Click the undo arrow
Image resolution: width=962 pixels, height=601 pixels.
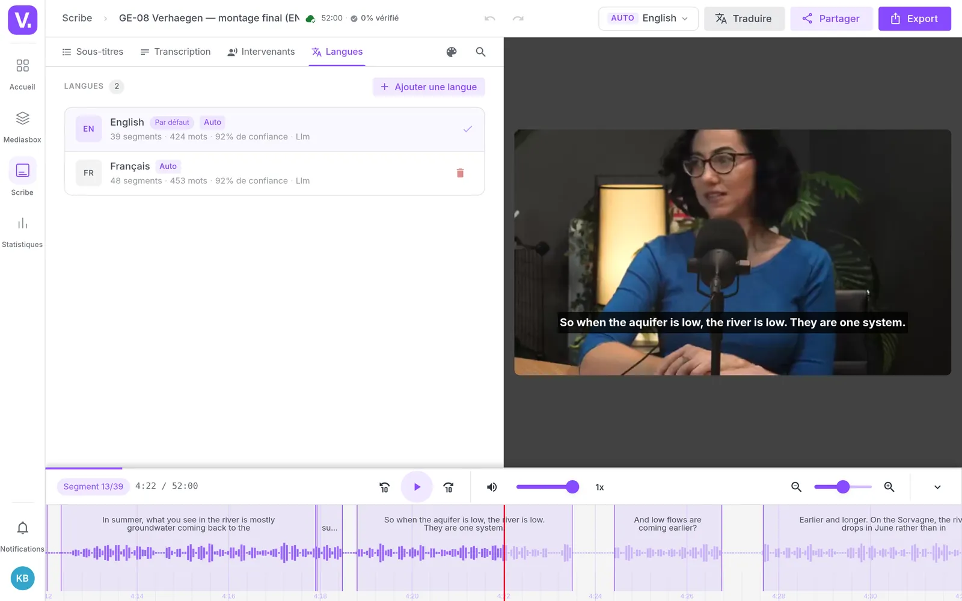pos(490,19)
